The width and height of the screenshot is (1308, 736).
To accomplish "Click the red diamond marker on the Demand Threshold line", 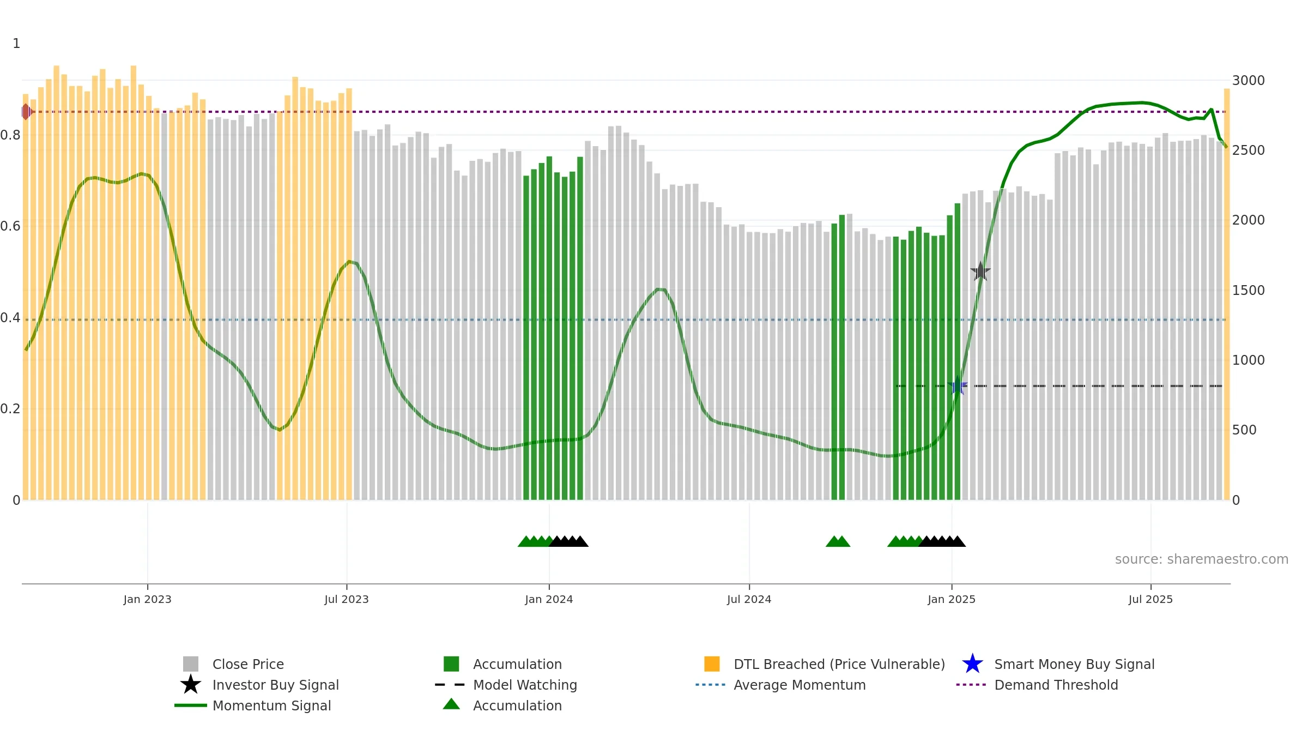I will [26, 112].
